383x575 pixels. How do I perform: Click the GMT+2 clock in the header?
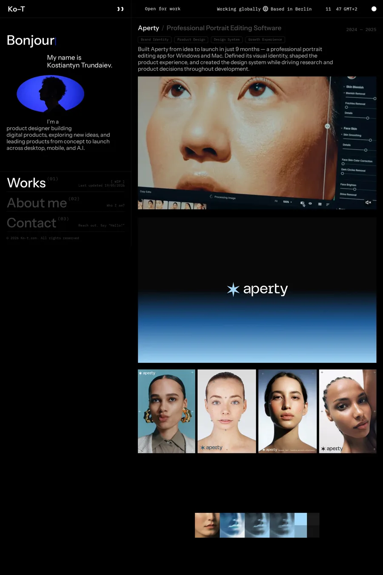(341, 9)
